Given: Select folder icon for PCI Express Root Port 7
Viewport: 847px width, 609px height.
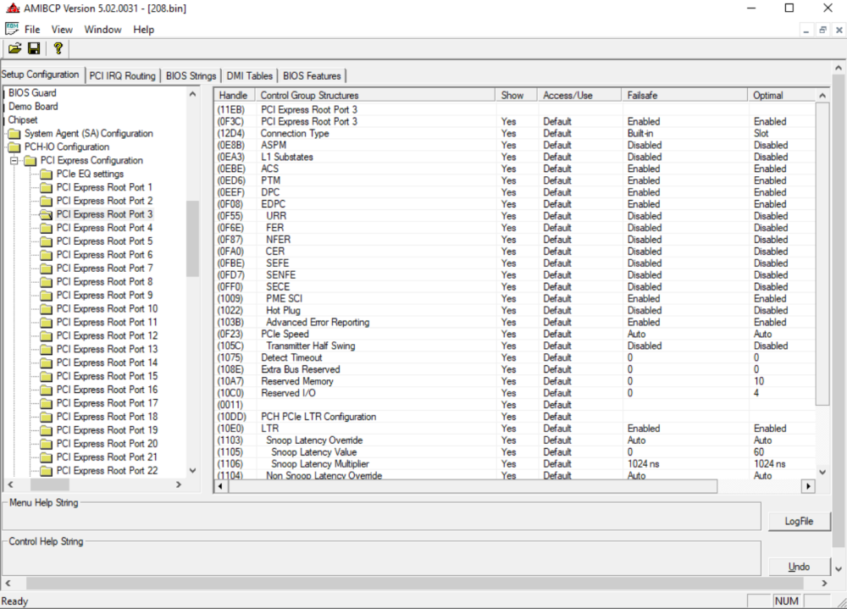Looking at the screenshot, I should click(x=47, y=269).
